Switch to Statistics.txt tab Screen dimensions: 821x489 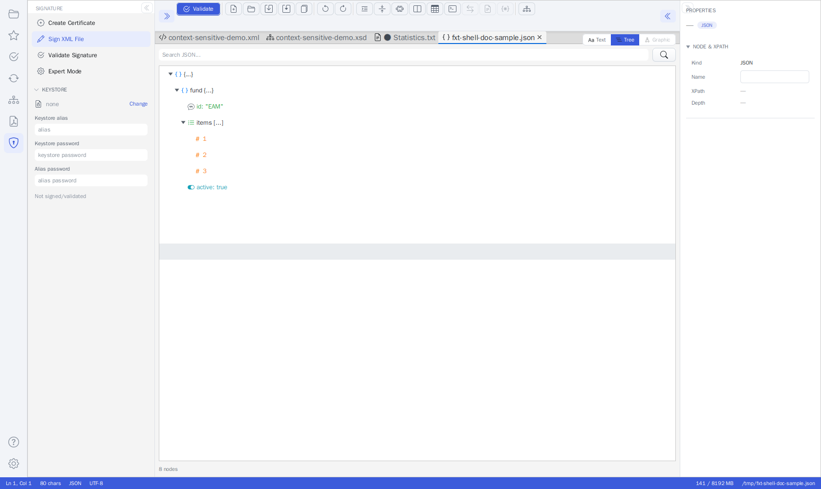(x=405, y=38)
